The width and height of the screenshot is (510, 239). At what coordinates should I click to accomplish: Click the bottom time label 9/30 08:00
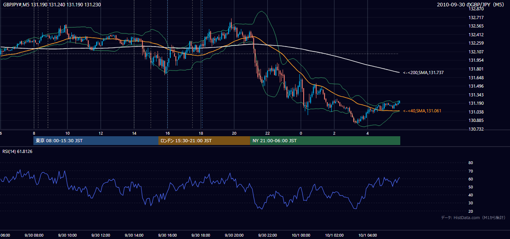tap(34, 235)
